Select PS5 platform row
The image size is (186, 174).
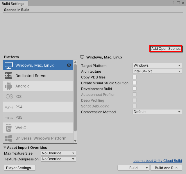pyautogui.click(x=38, y=117)
